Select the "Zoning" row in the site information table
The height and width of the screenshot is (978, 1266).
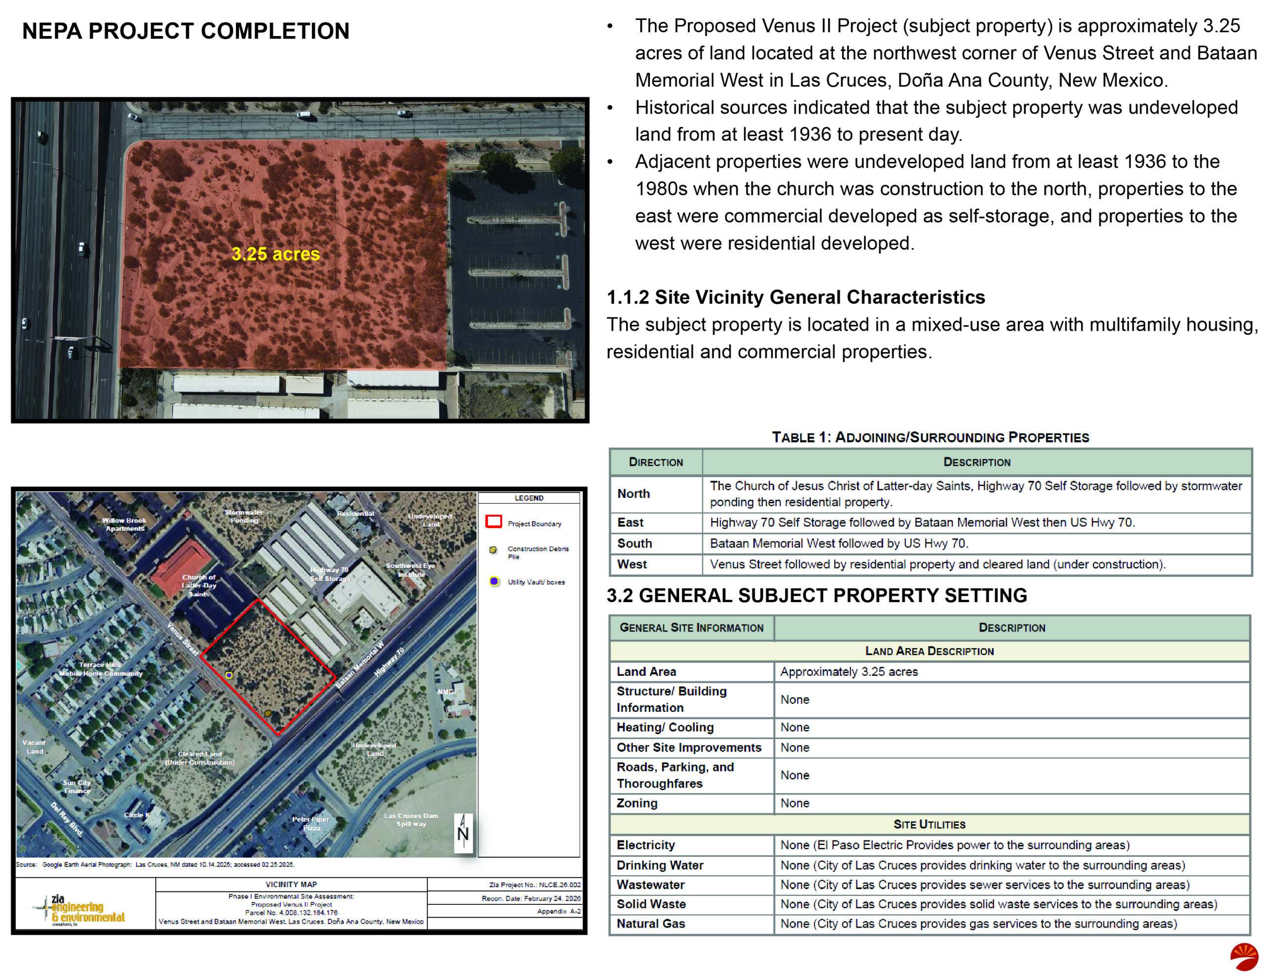(637, 803)
